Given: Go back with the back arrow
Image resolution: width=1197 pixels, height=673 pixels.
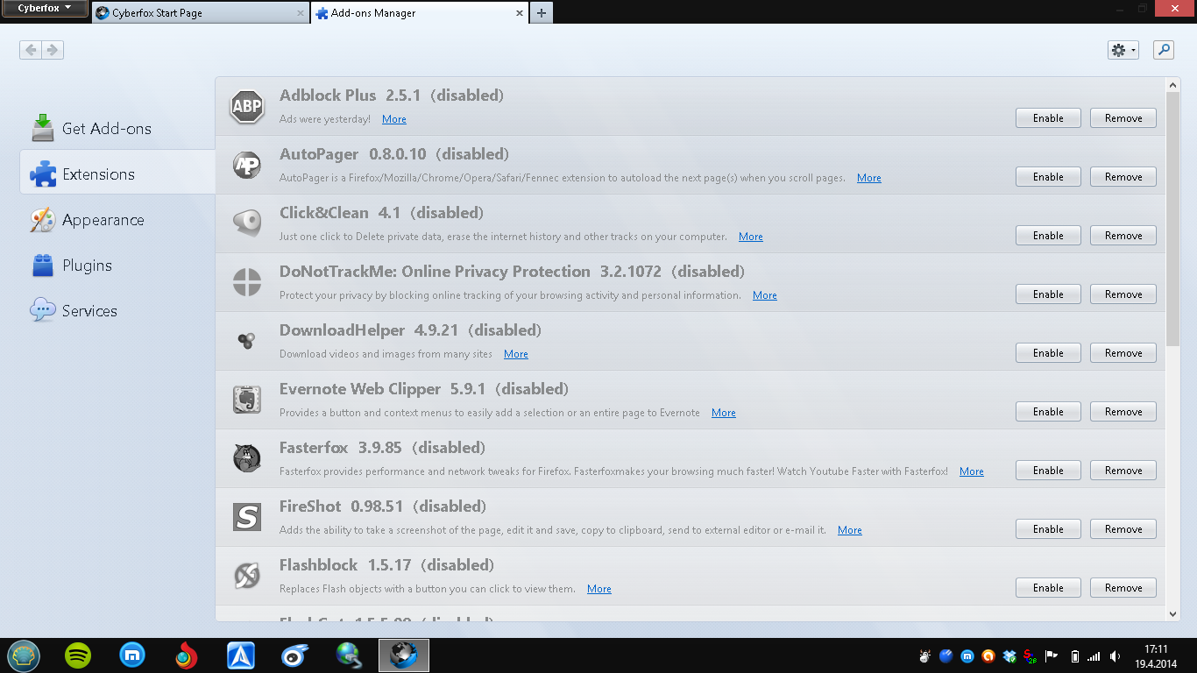Looking at the screenshot, I should 31,50.
